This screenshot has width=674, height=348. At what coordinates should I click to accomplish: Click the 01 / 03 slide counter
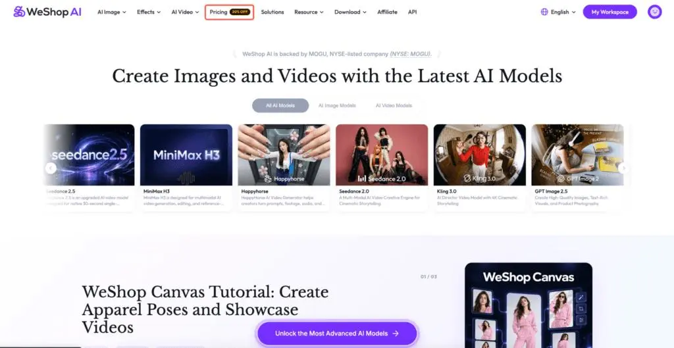tap(428, 277)
